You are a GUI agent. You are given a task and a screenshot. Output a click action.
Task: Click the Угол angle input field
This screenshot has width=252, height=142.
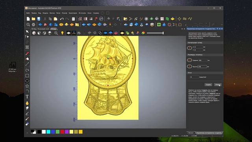point(195,77)
